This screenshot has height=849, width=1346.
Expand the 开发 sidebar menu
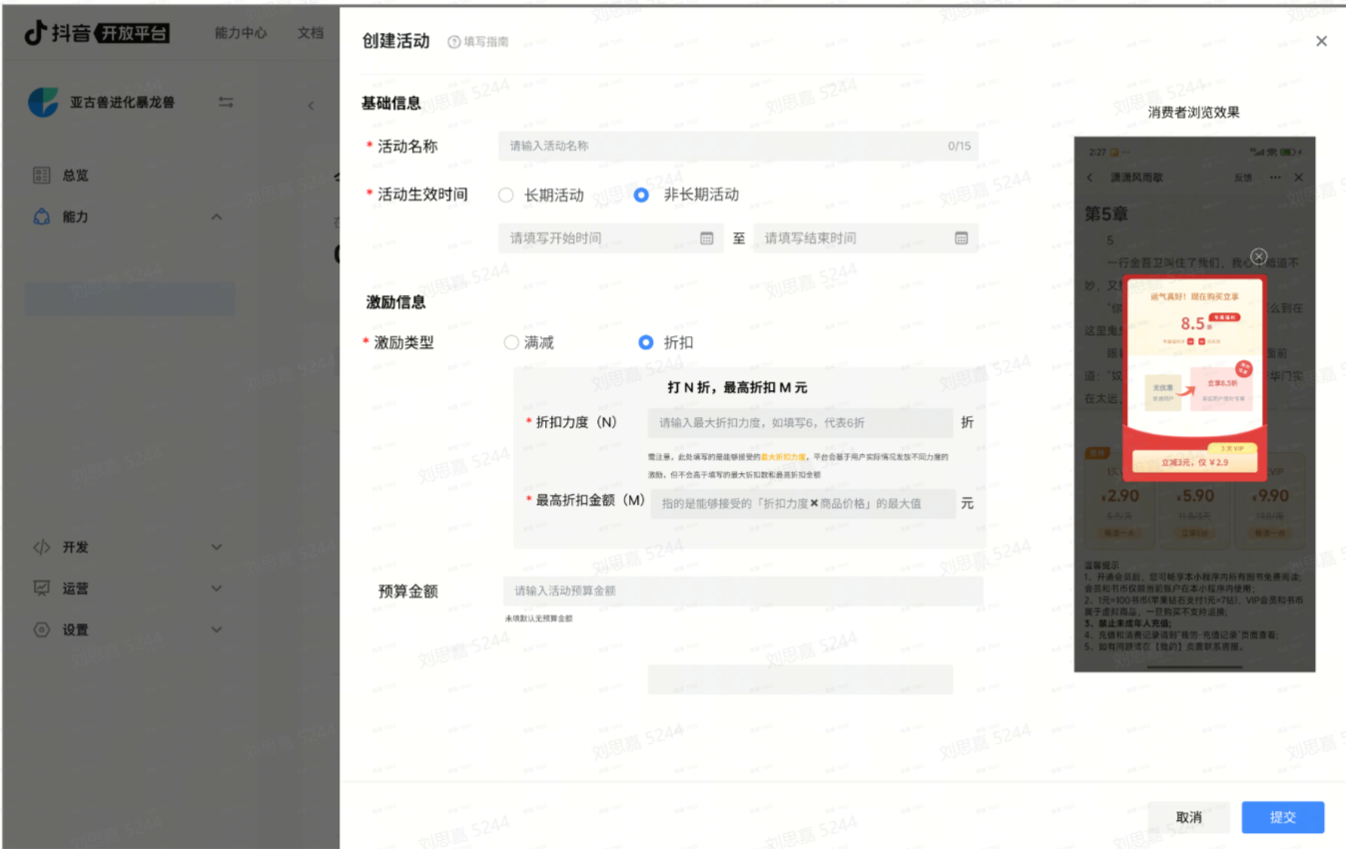(x=216, y=548)
